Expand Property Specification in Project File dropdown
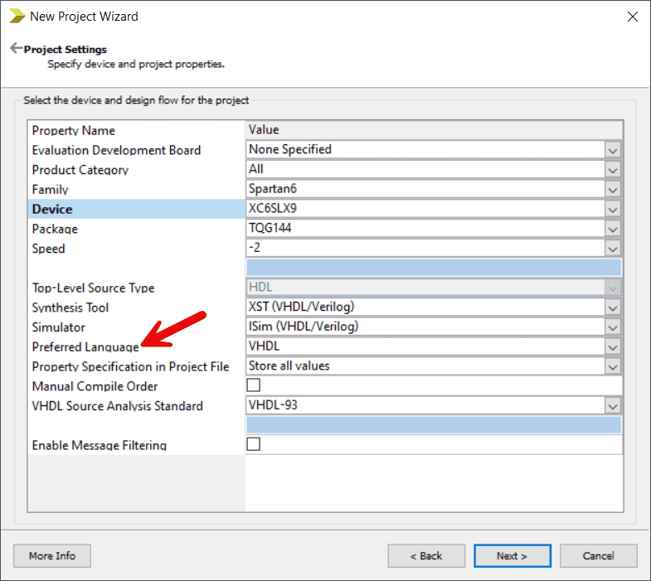Screen dimensions: 651x581 coord(613,366)
